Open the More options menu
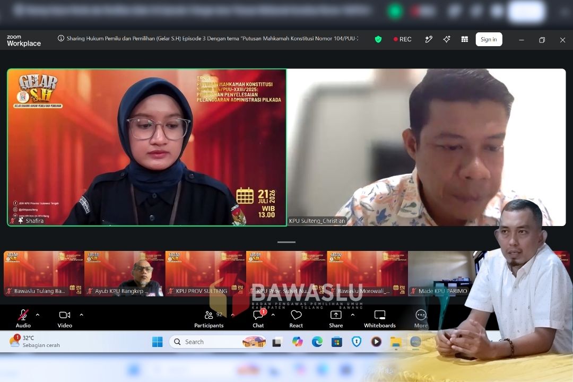The width and height of the screenshot is (573, 382). (x=421, y=318)
